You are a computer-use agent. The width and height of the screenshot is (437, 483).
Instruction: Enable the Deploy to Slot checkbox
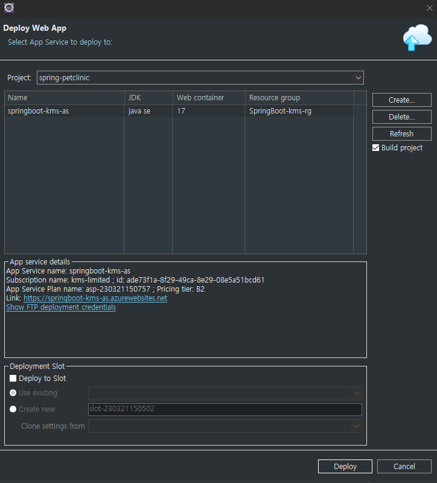[x=13, y=379]
